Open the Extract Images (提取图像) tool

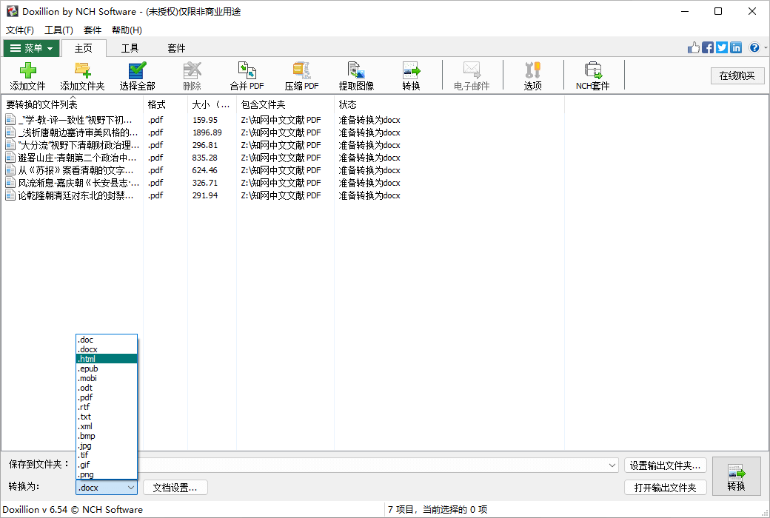[357, 76]
